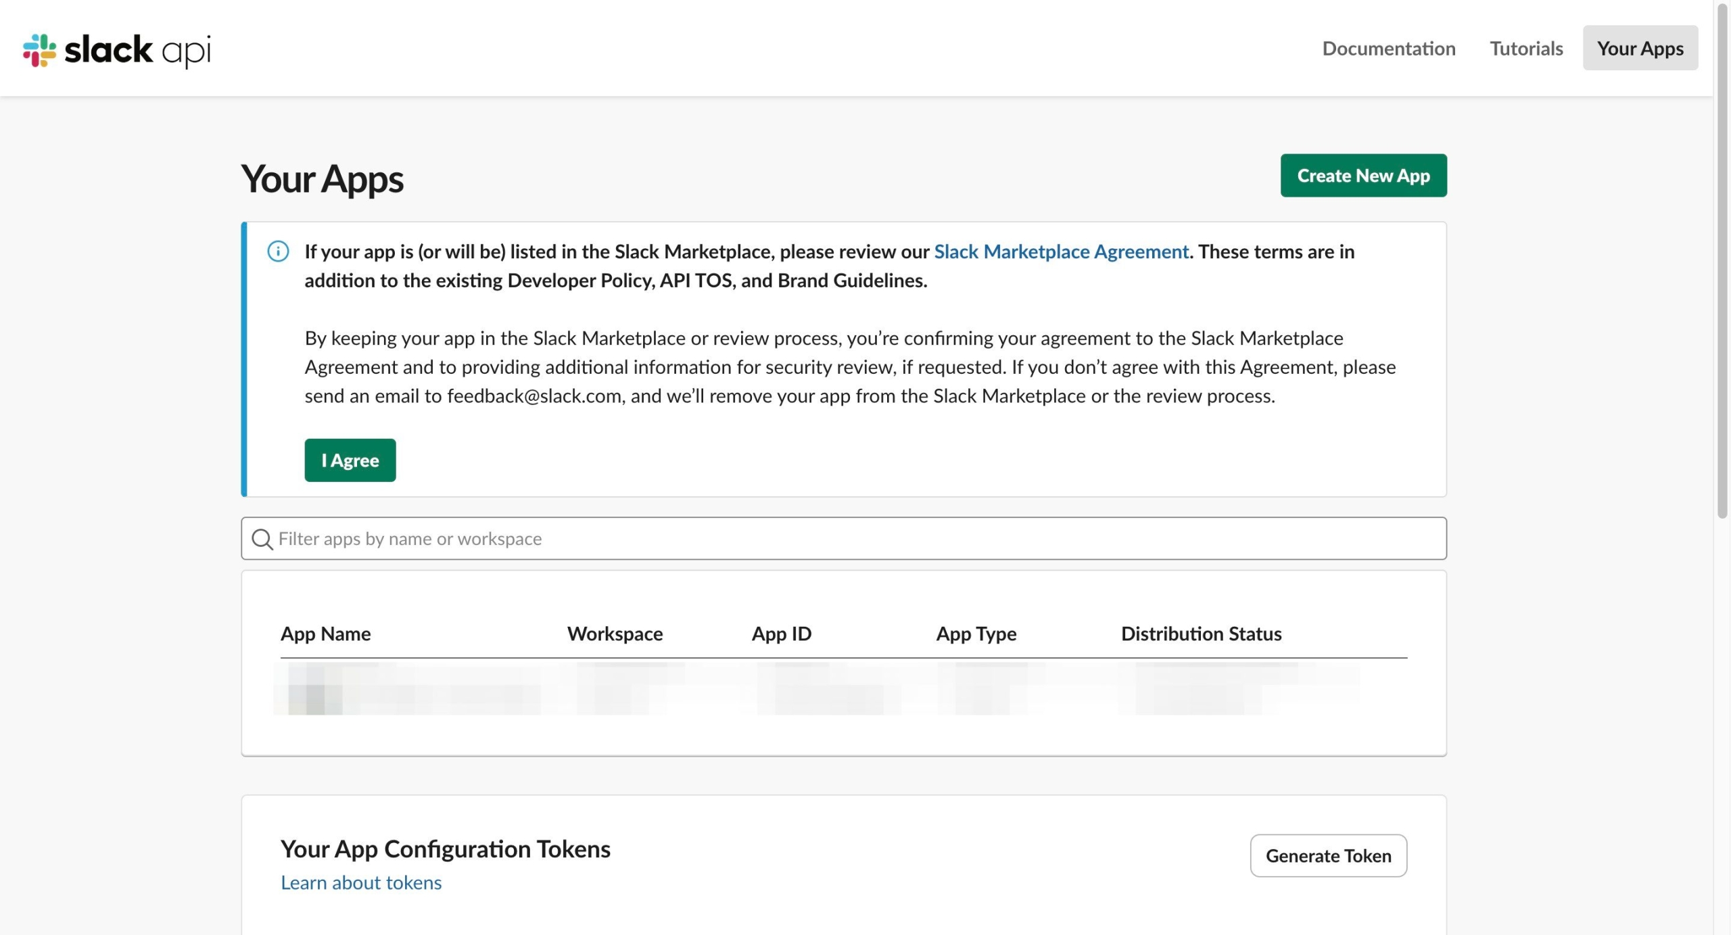The height and width of the screenshot is (935, 1731).
Task: Open the Tutorials menu item
Action: 1526,49
